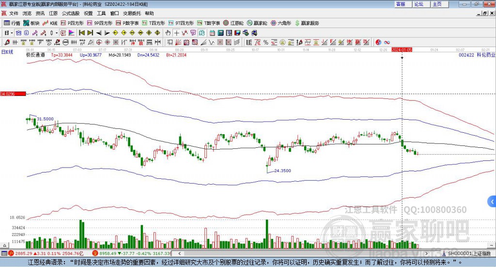
Task: Open the 9T四方形 tool
Action: pyautogui.click(x=181, y=23)
